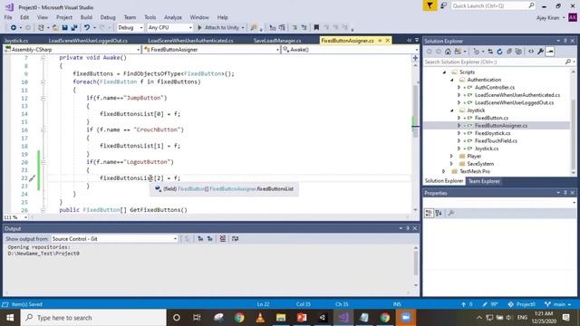This screenshot has width=580, height=326.
Task: Collapse foreach block outline at line 10
Action: tap(43, 81)
